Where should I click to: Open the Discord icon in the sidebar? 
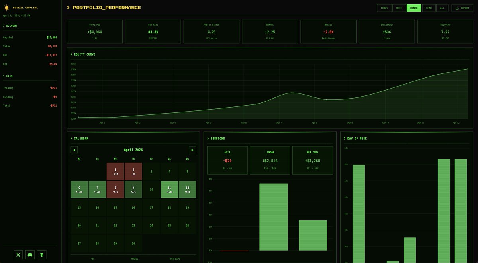[30, 255]
